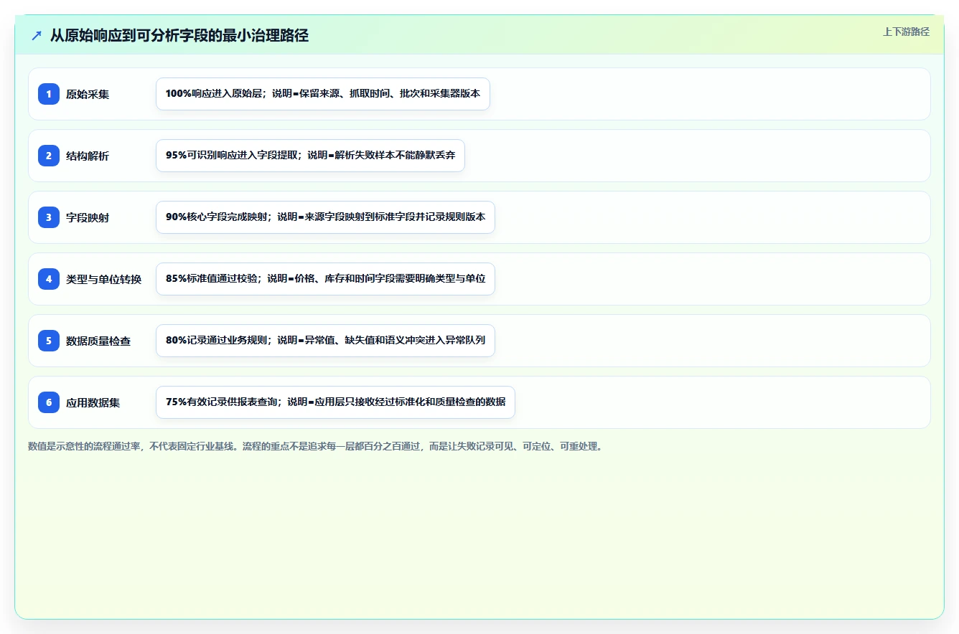Click the 结构解析 step label

pyautogui.click(x=88, y=156)
